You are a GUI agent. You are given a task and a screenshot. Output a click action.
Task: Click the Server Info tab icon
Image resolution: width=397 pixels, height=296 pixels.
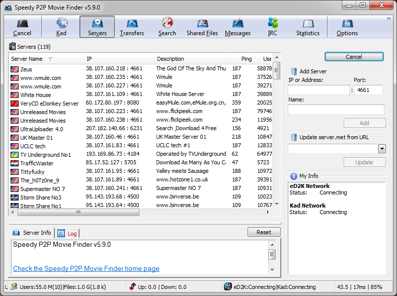pos(16,232)
